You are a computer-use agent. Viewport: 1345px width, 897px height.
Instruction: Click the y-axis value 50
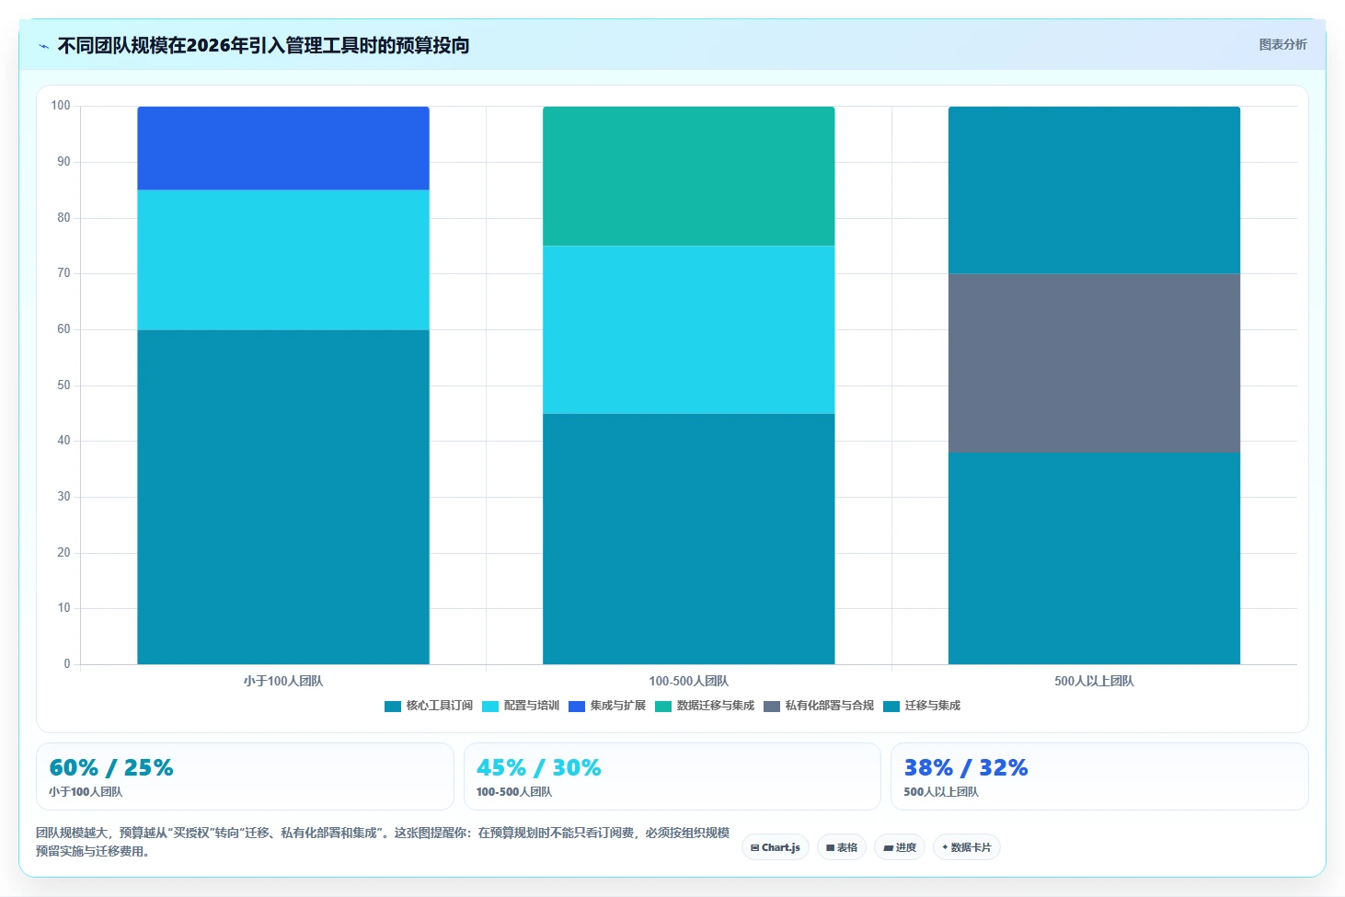coord(63,385)
